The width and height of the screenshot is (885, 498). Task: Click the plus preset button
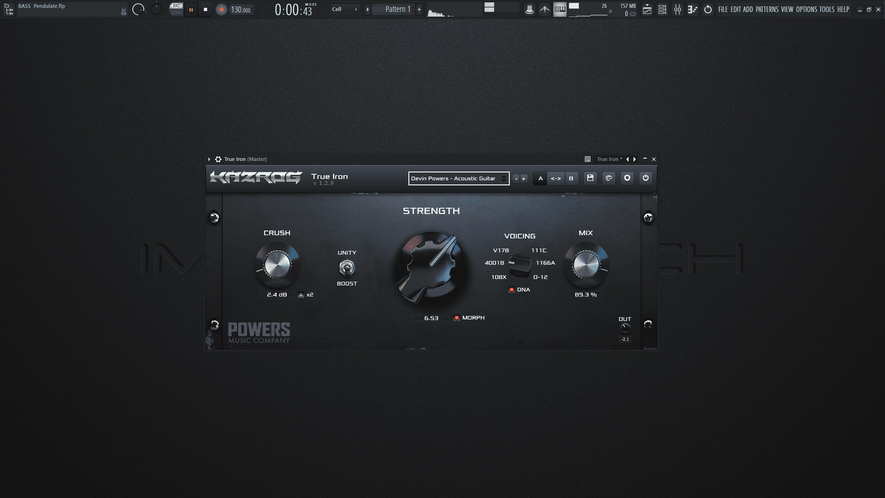click(x=524, y=178)
